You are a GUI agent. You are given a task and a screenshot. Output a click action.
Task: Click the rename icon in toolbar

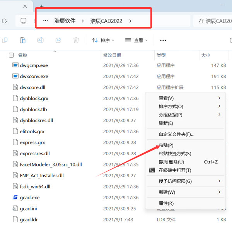pos(40,40)
